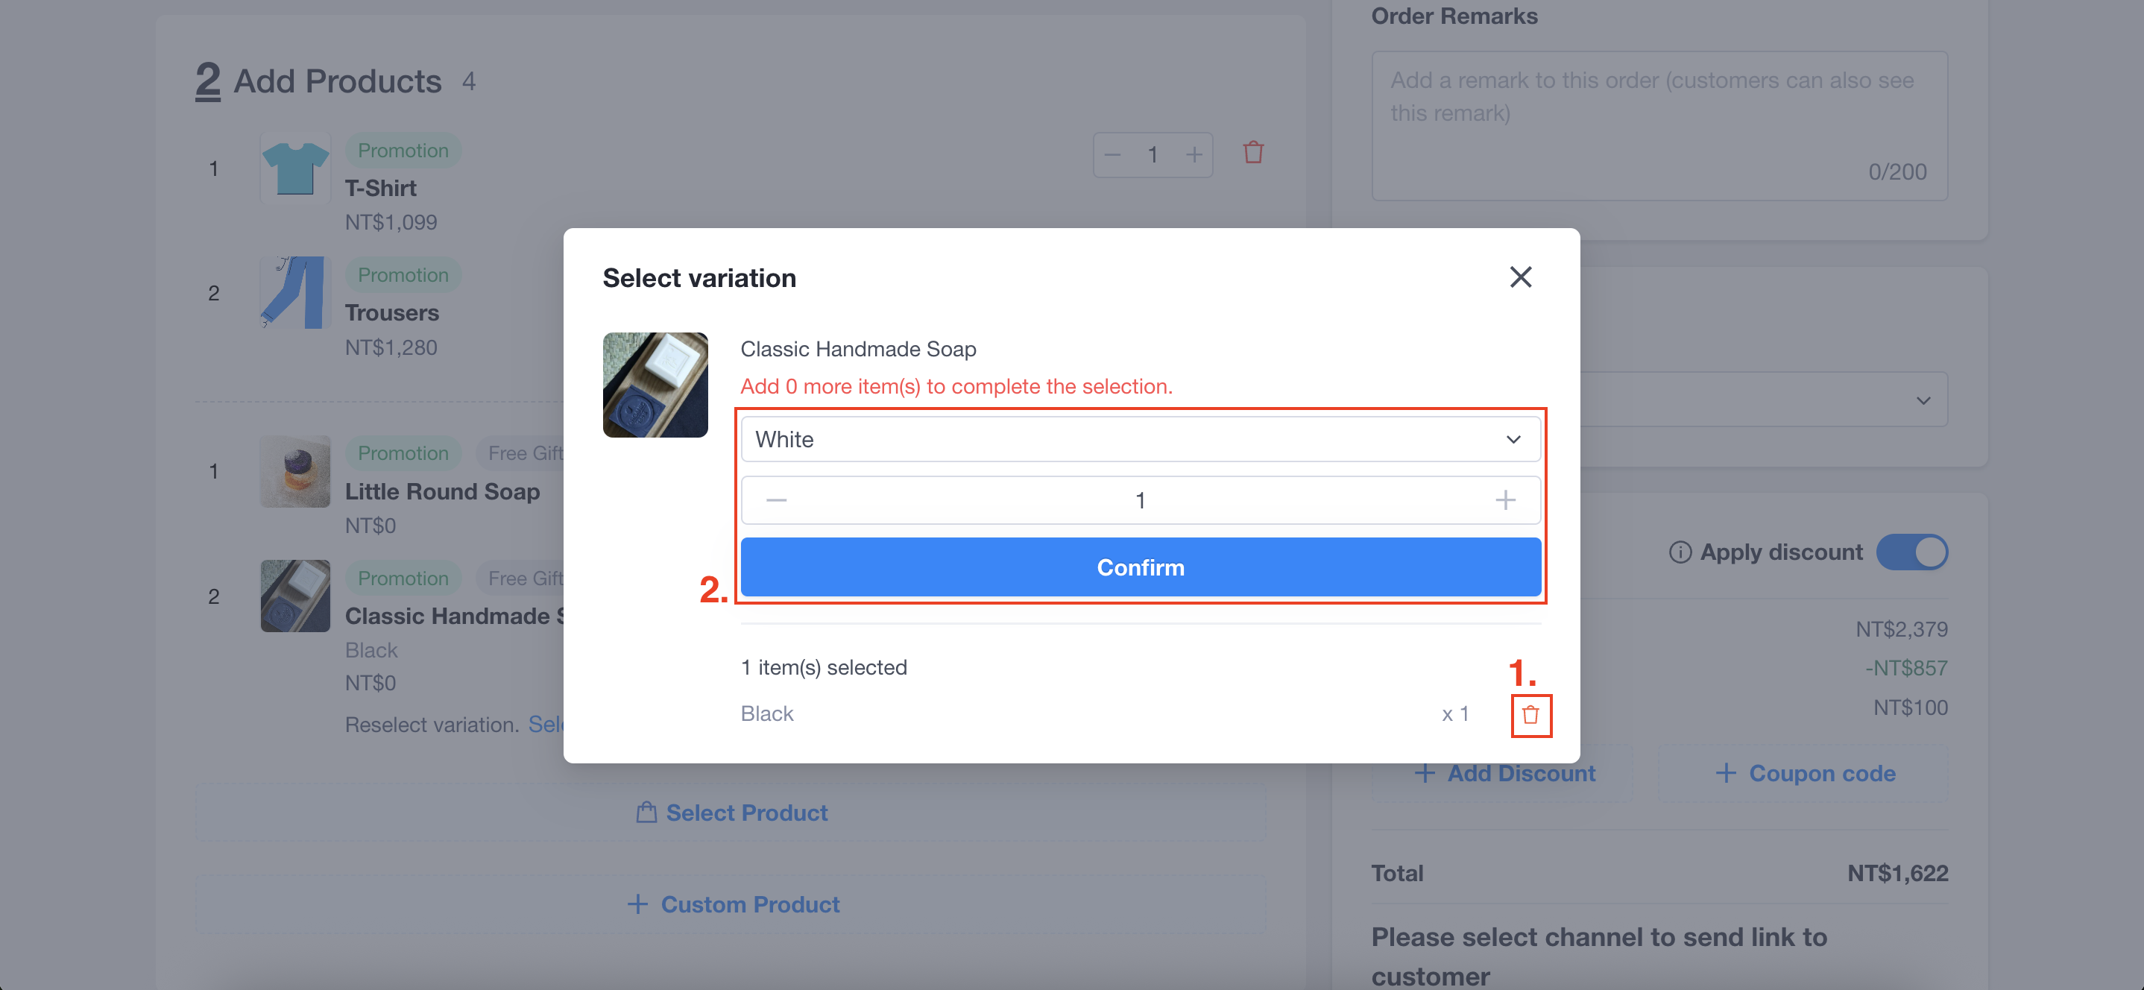2144x990 pixels.
Task: Close the Select variation dialog
Action: tap(1521, 277)
